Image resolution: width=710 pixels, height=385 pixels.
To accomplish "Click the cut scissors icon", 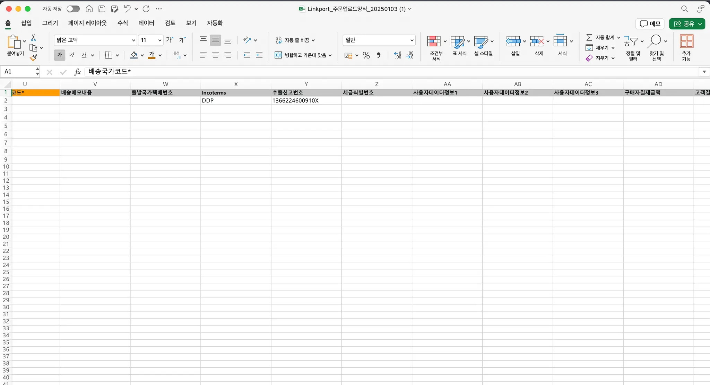I will (x=33, y=38).
